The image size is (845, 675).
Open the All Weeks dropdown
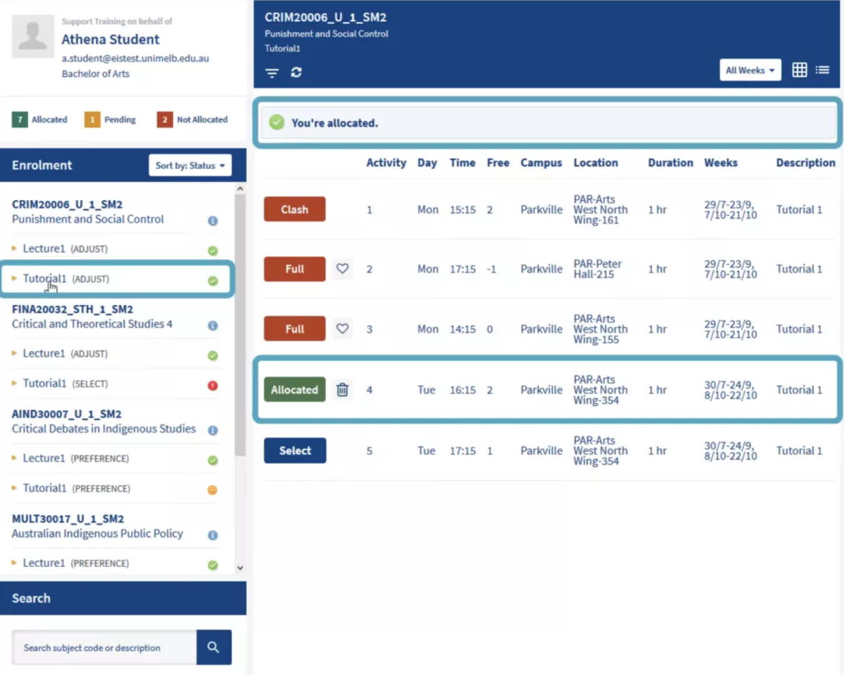tap(749, 69)
